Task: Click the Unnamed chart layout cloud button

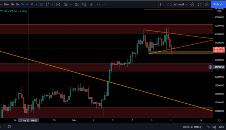Action: [x=176, y=5]
